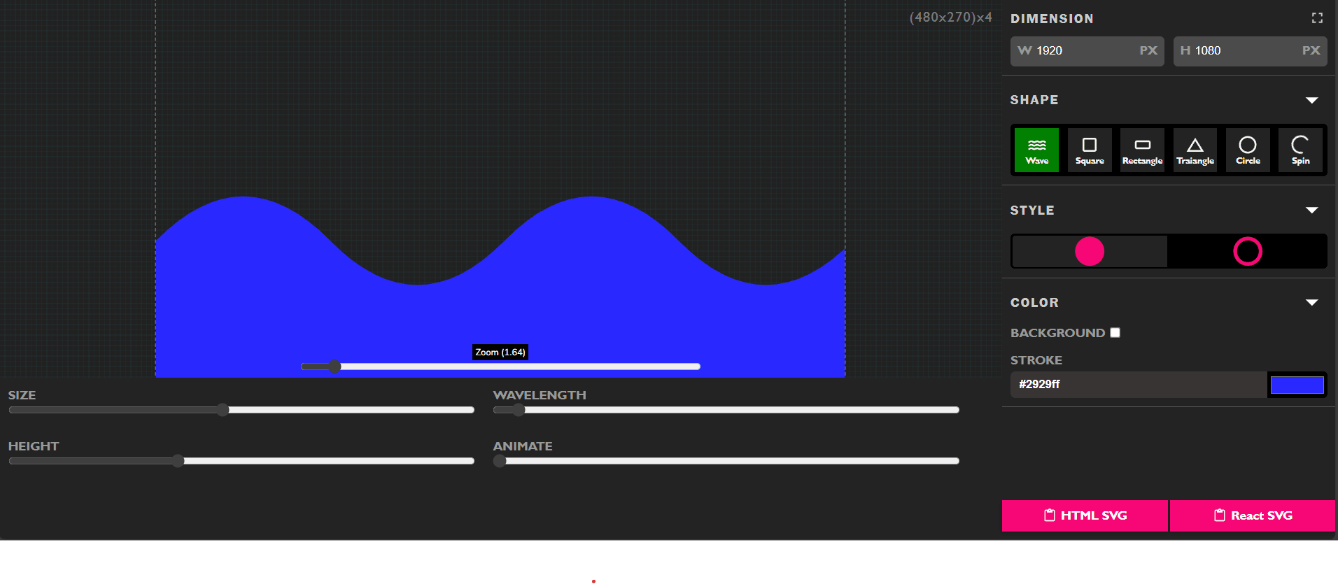Click the stroke hex color field
1338x584 pixels.
click(1139, 385)
